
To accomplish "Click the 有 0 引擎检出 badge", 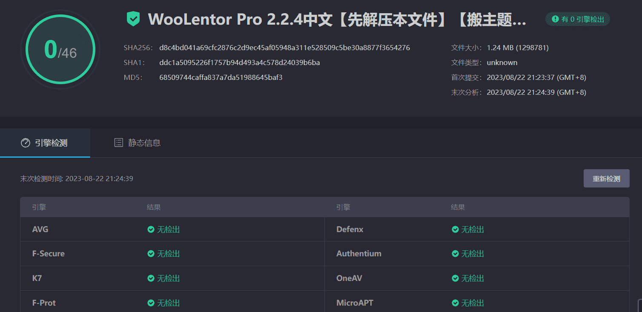I will point(578,19).
